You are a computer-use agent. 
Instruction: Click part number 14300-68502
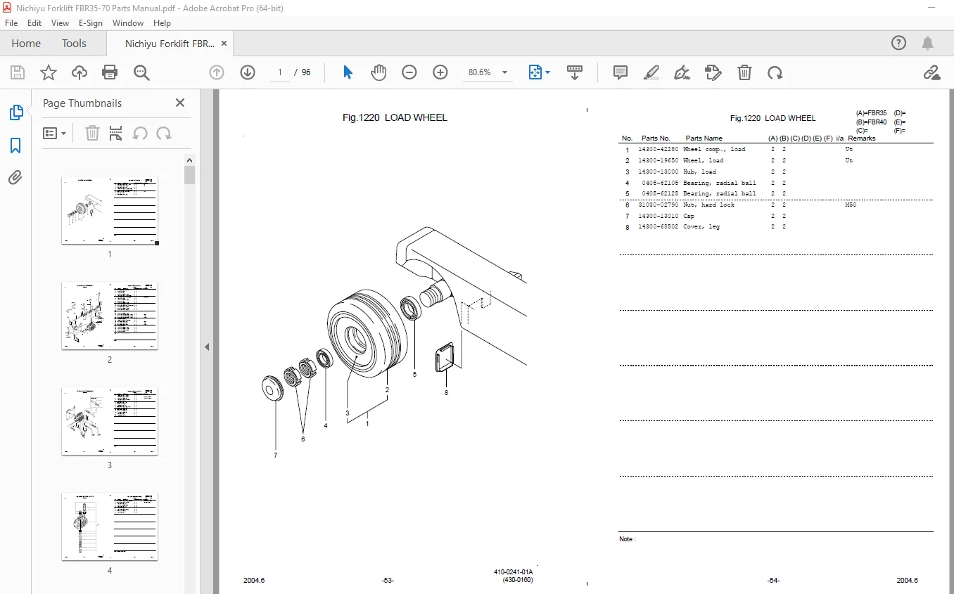(659, 227)
